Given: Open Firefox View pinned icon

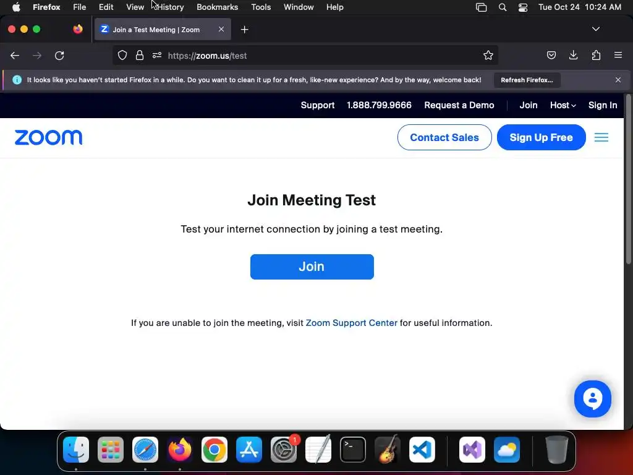Looking at the screenshot, I should (77, 29).
